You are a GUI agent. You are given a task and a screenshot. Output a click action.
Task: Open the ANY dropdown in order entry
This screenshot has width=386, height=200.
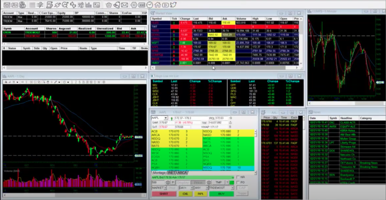(207, 188)
